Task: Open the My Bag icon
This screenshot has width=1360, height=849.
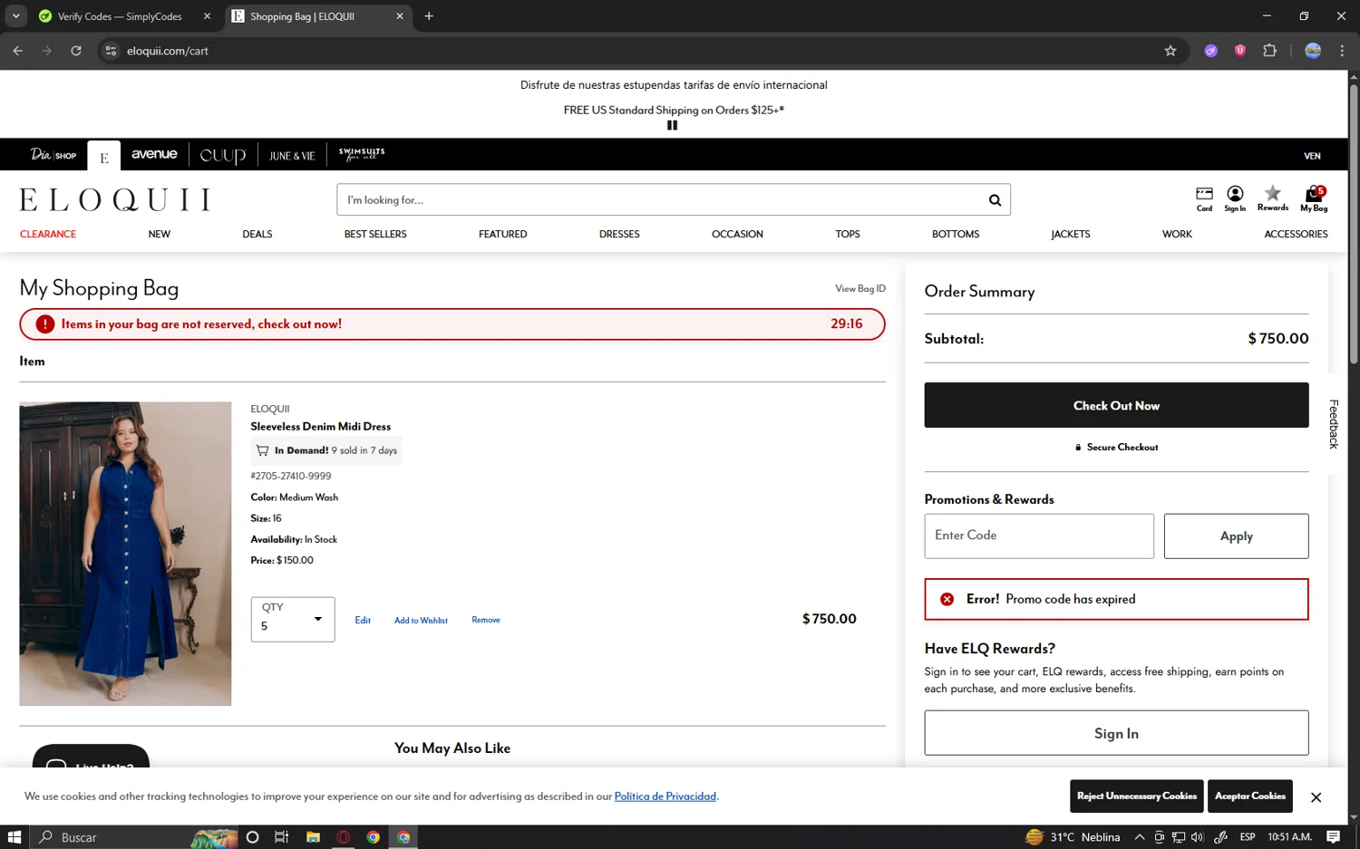Action: click(x=1314, y=198)
